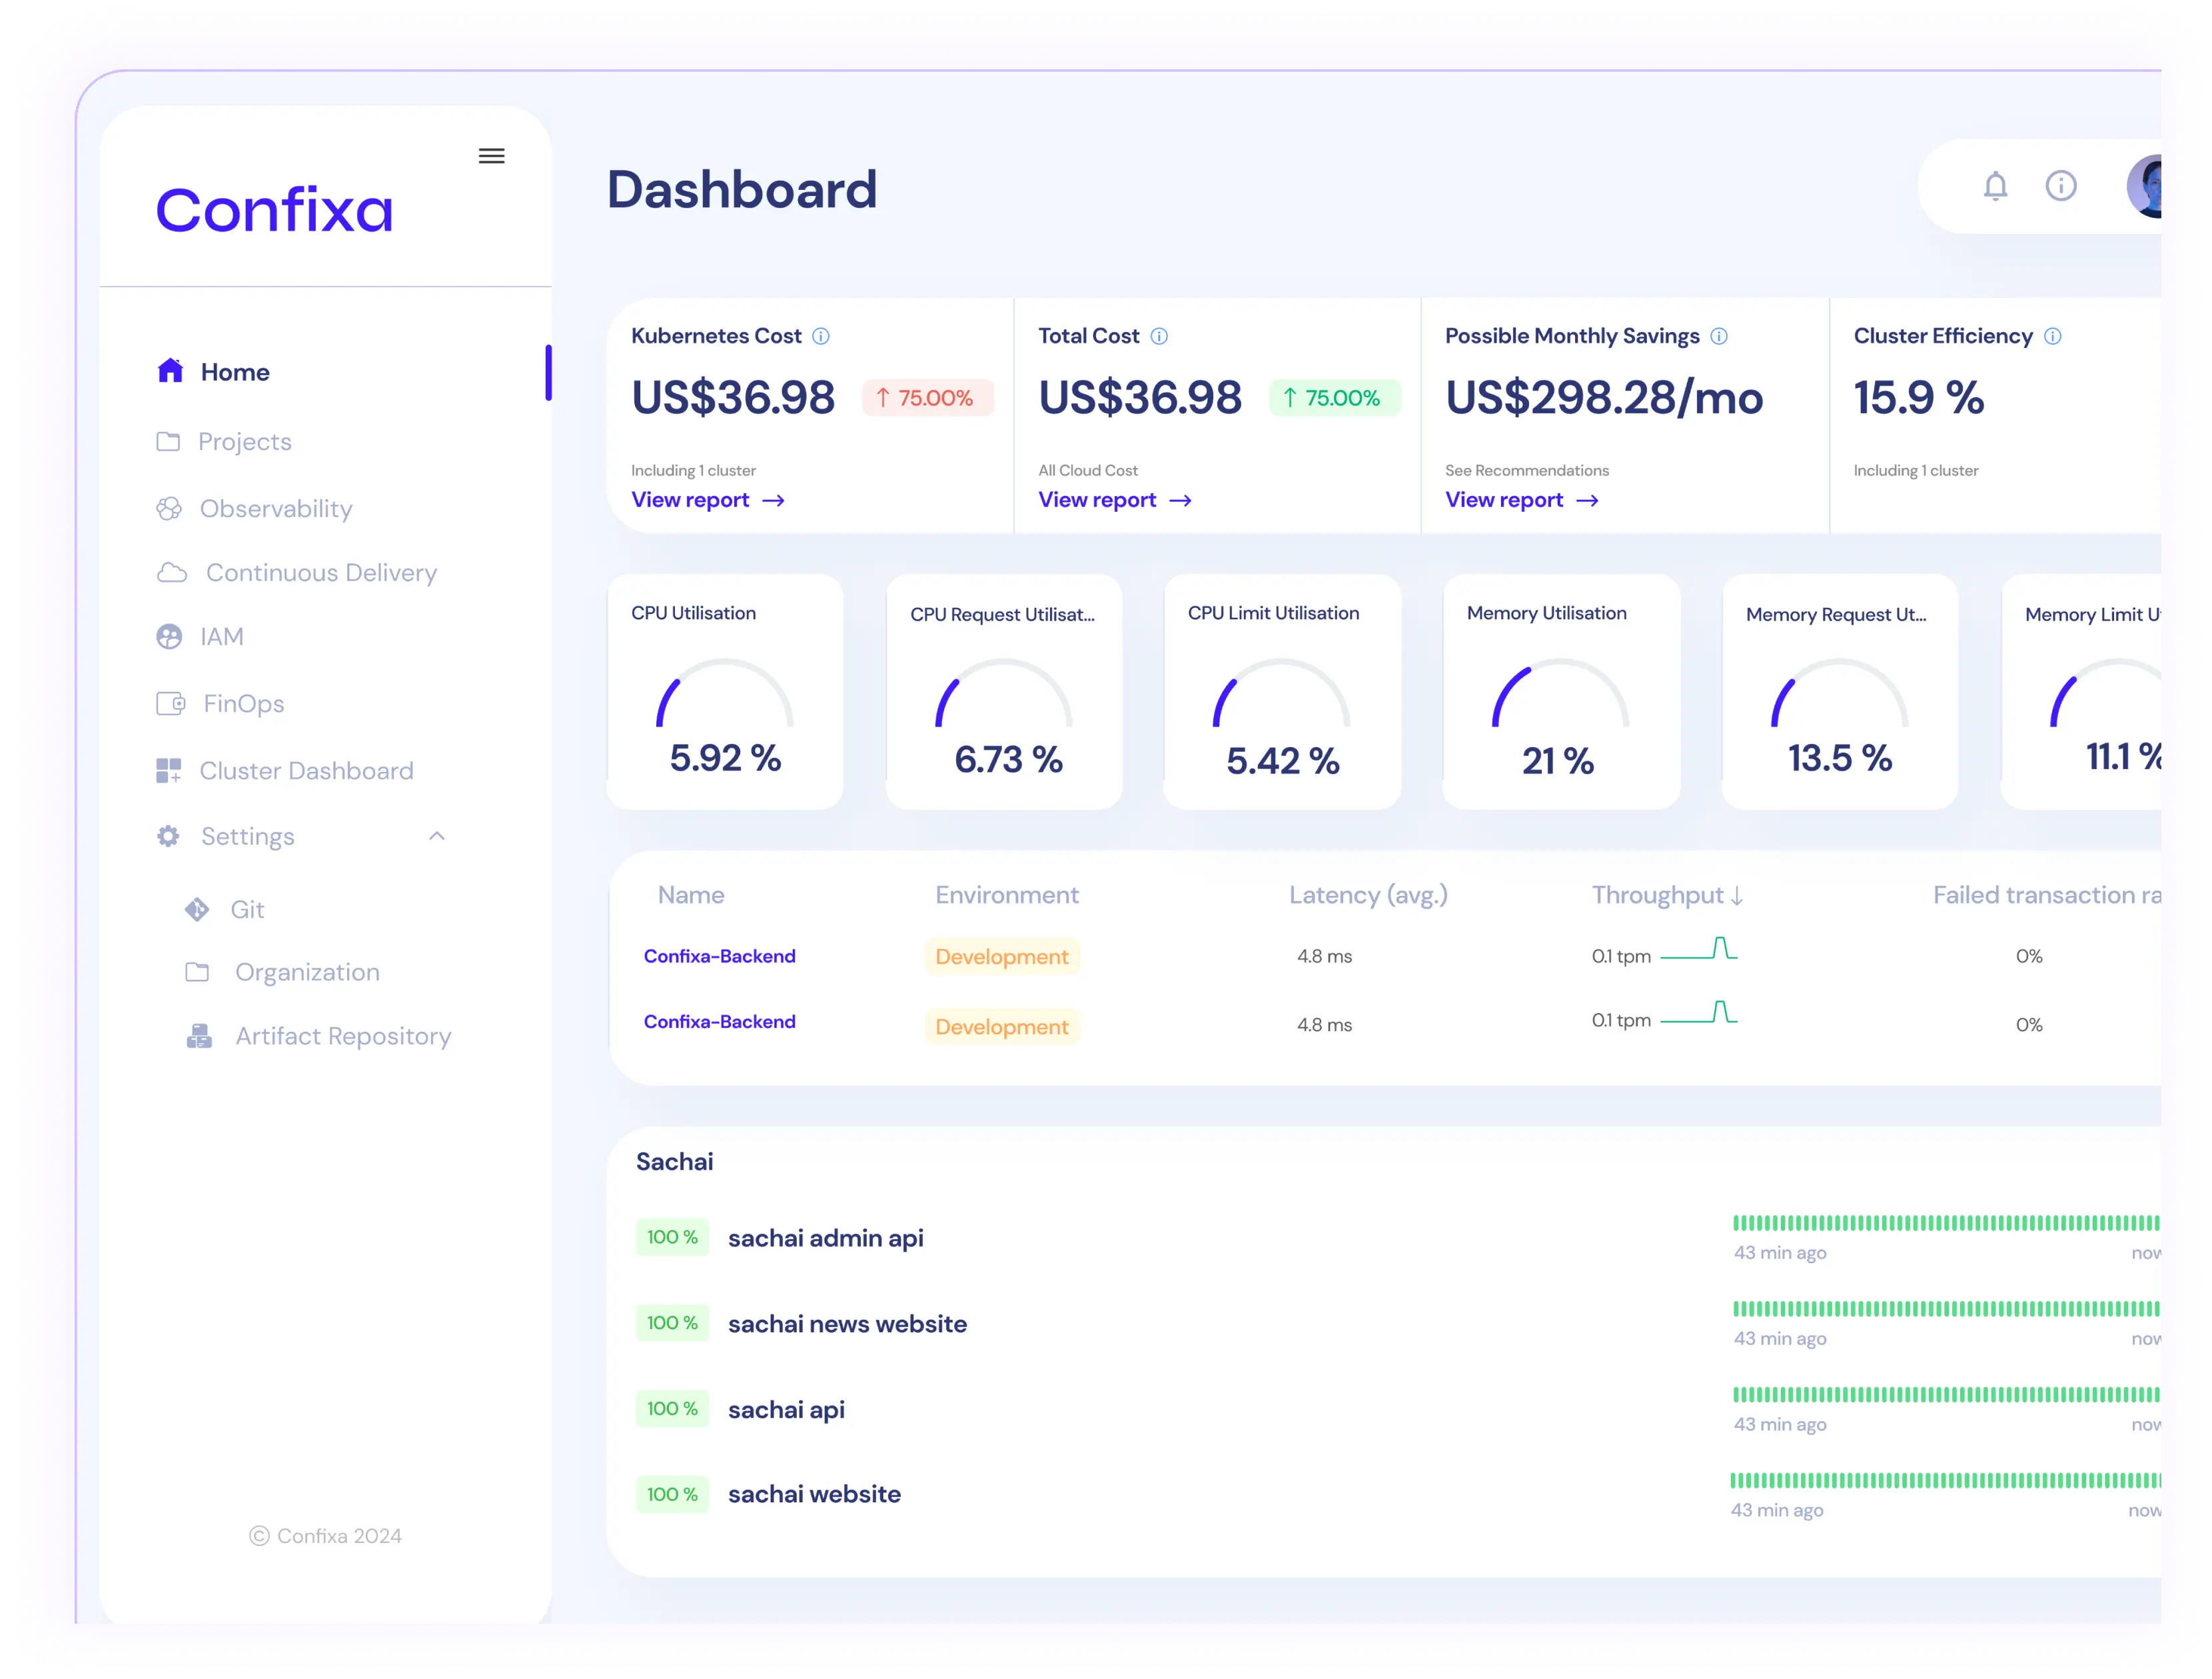
Task: Click the hamburger menu icon
Action: (x=491, y=156)
